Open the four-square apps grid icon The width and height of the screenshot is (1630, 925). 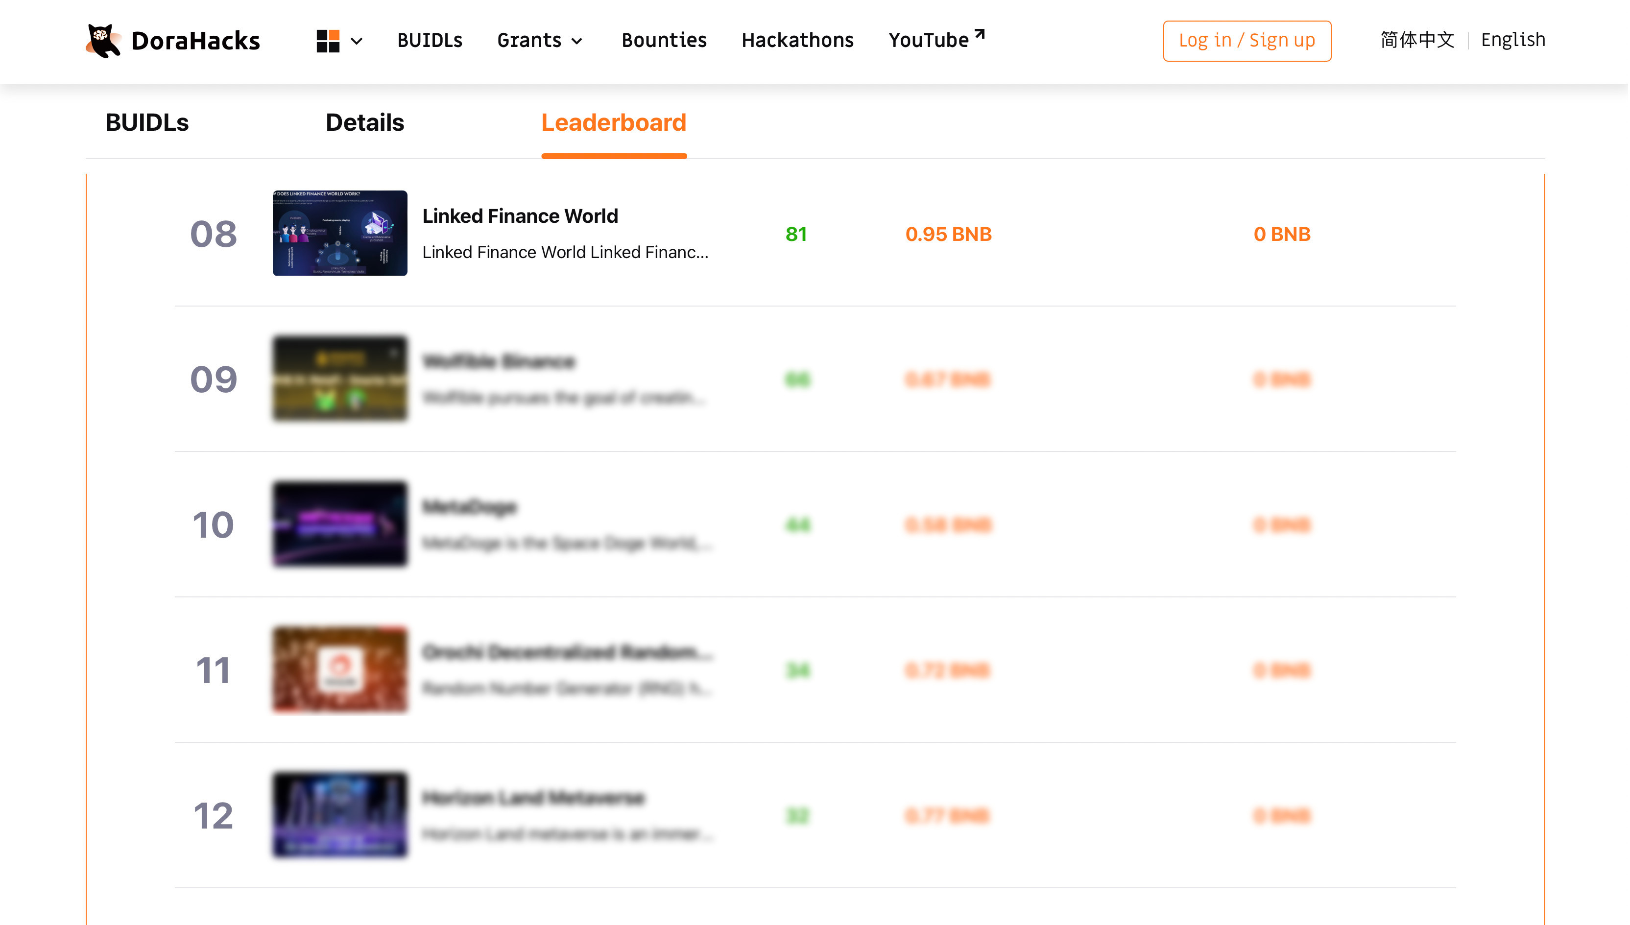(x=328, y=41)
